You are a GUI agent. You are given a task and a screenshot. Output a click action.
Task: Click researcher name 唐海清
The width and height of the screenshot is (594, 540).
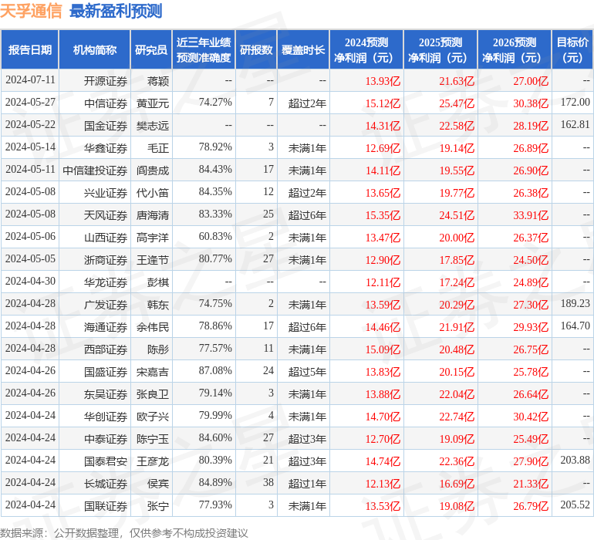click(153, 215)
